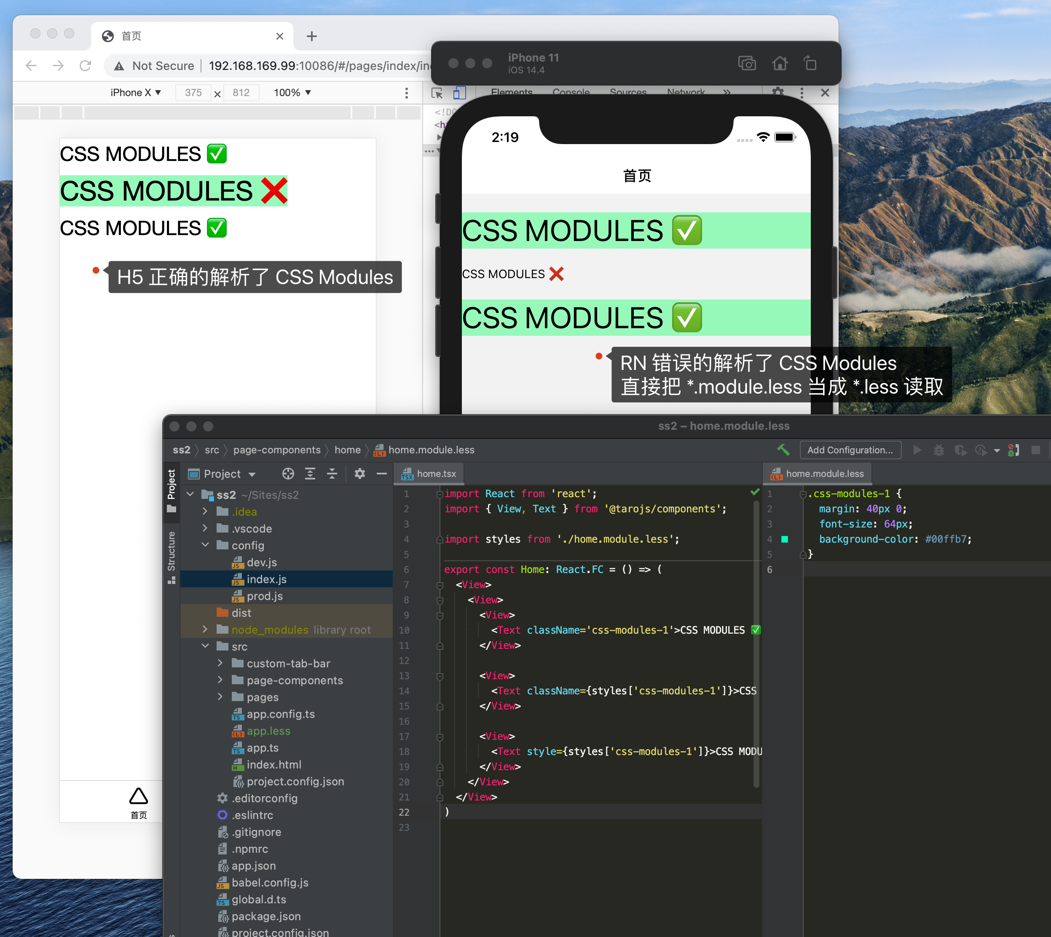Click the Collapse All icon in Project panel
Viewport: 1051px width, 937px height.
pos(332,474)
